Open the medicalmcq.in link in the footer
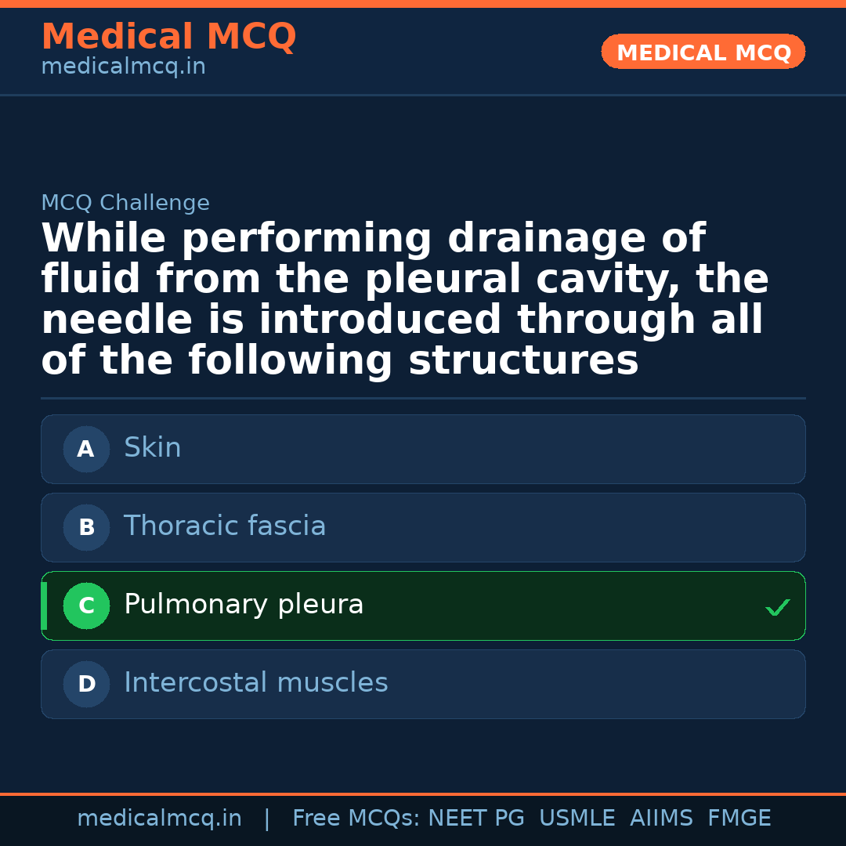Screen dimensions: 846x846 159,819
